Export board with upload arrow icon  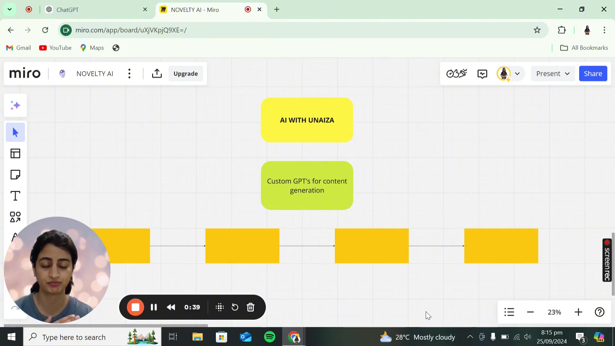[x=157, y=74]
